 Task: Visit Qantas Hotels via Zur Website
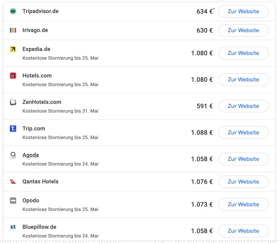pos(243,182)
